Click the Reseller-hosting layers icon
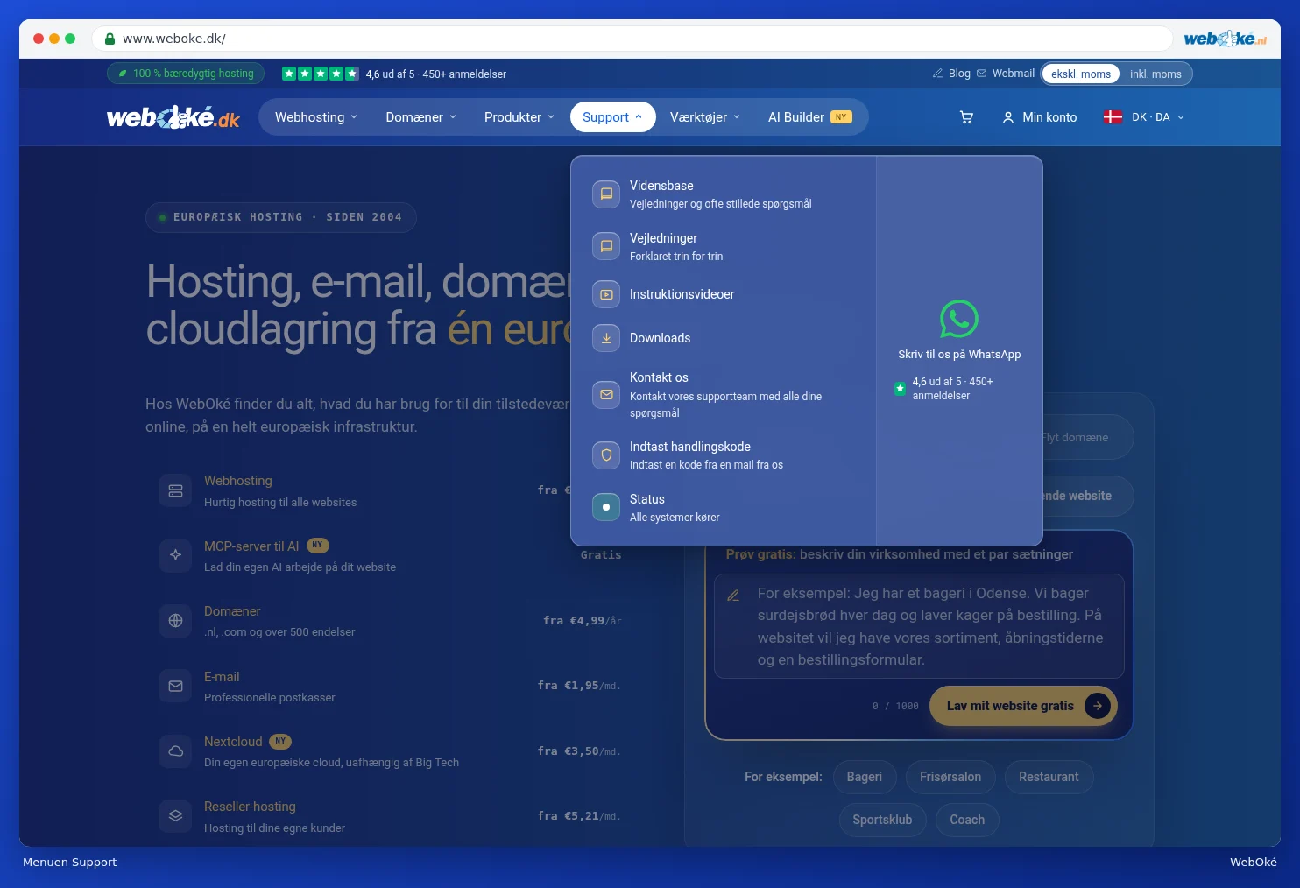Image resolution: width=1300 pixels, height=888 pixels. (175, 816)
